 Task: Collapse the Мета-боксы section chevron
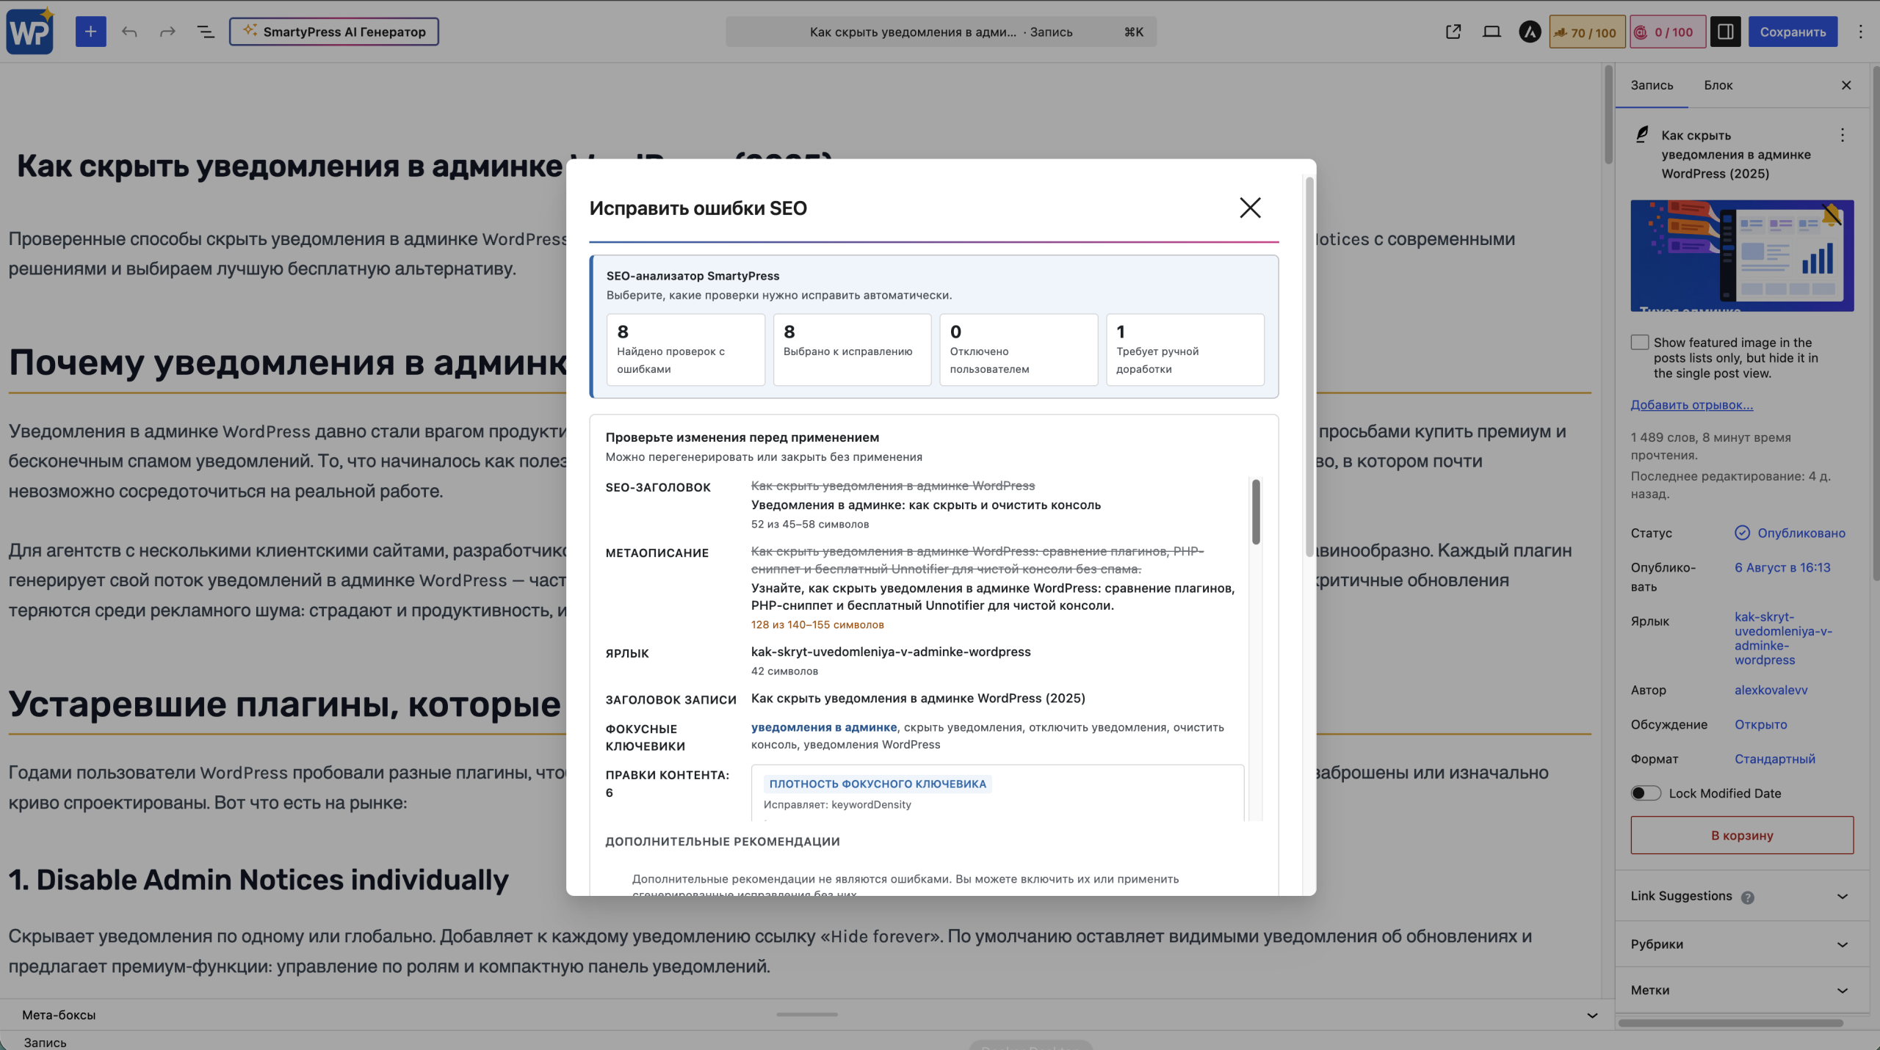click(1591, 1016)
